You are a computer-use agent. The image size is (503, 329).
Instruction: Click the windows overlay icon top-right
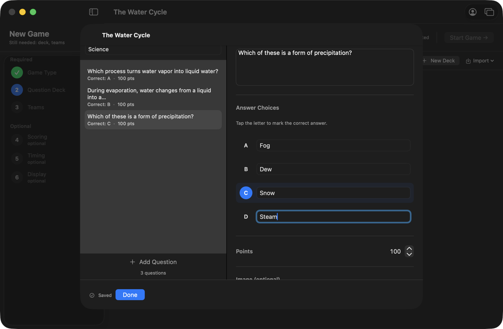[x=489, y=12]
